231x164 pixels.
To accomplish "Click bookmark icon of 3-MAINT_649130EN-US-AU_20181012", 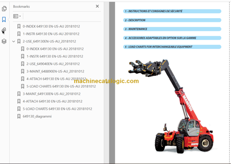I will (19, 94).
